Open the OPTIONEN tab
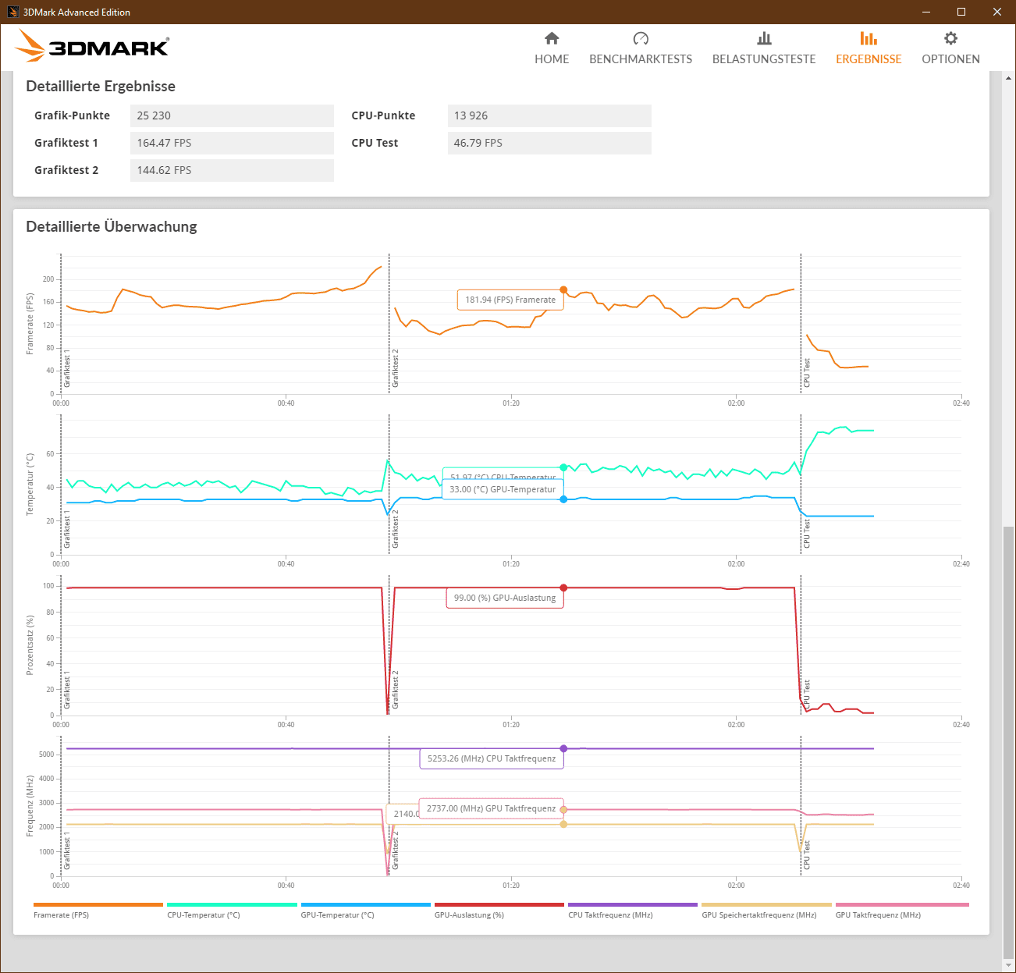Screen dimensions: 1016x973 click(950, 48)
